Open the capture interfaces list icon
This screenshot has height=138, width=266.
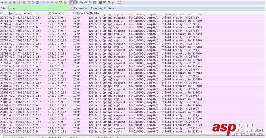tap(2, 3)
